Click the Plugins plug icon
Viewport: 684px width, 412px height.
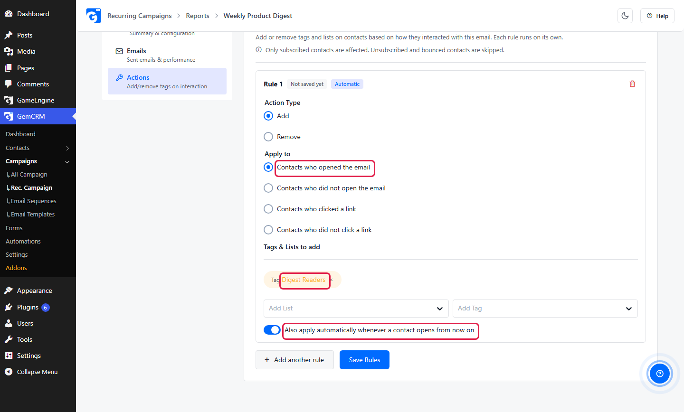pos(9,307)
